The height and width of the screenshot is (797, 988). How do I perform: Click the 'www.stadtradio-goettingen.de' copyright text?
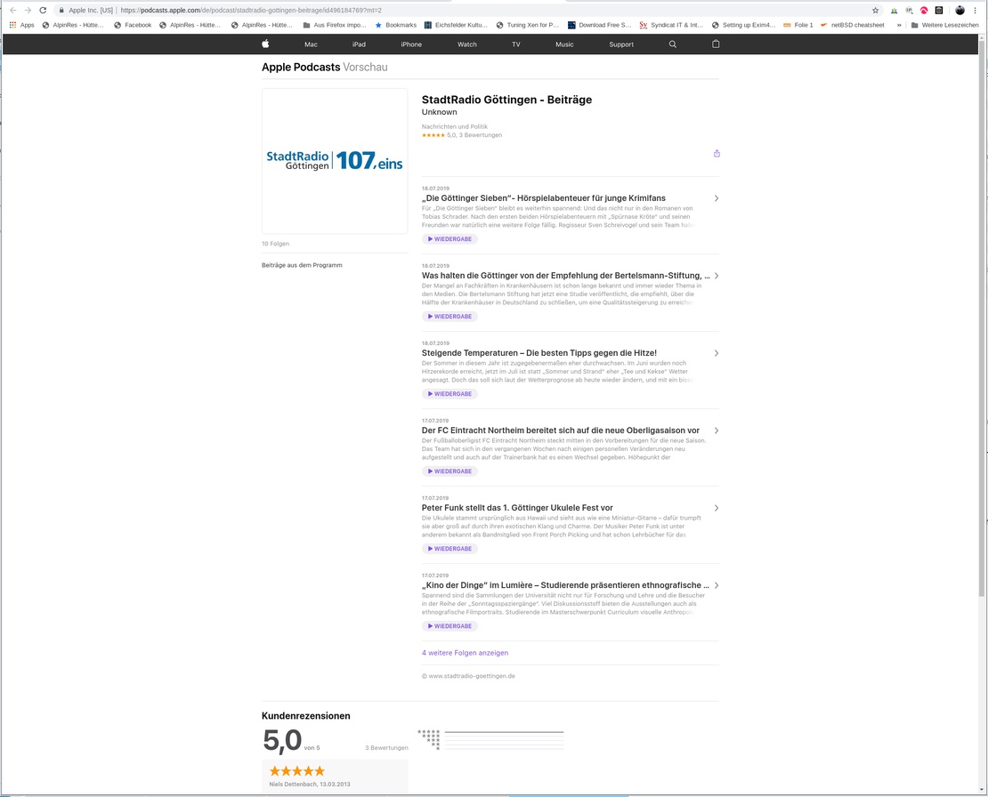click(468, 676)
